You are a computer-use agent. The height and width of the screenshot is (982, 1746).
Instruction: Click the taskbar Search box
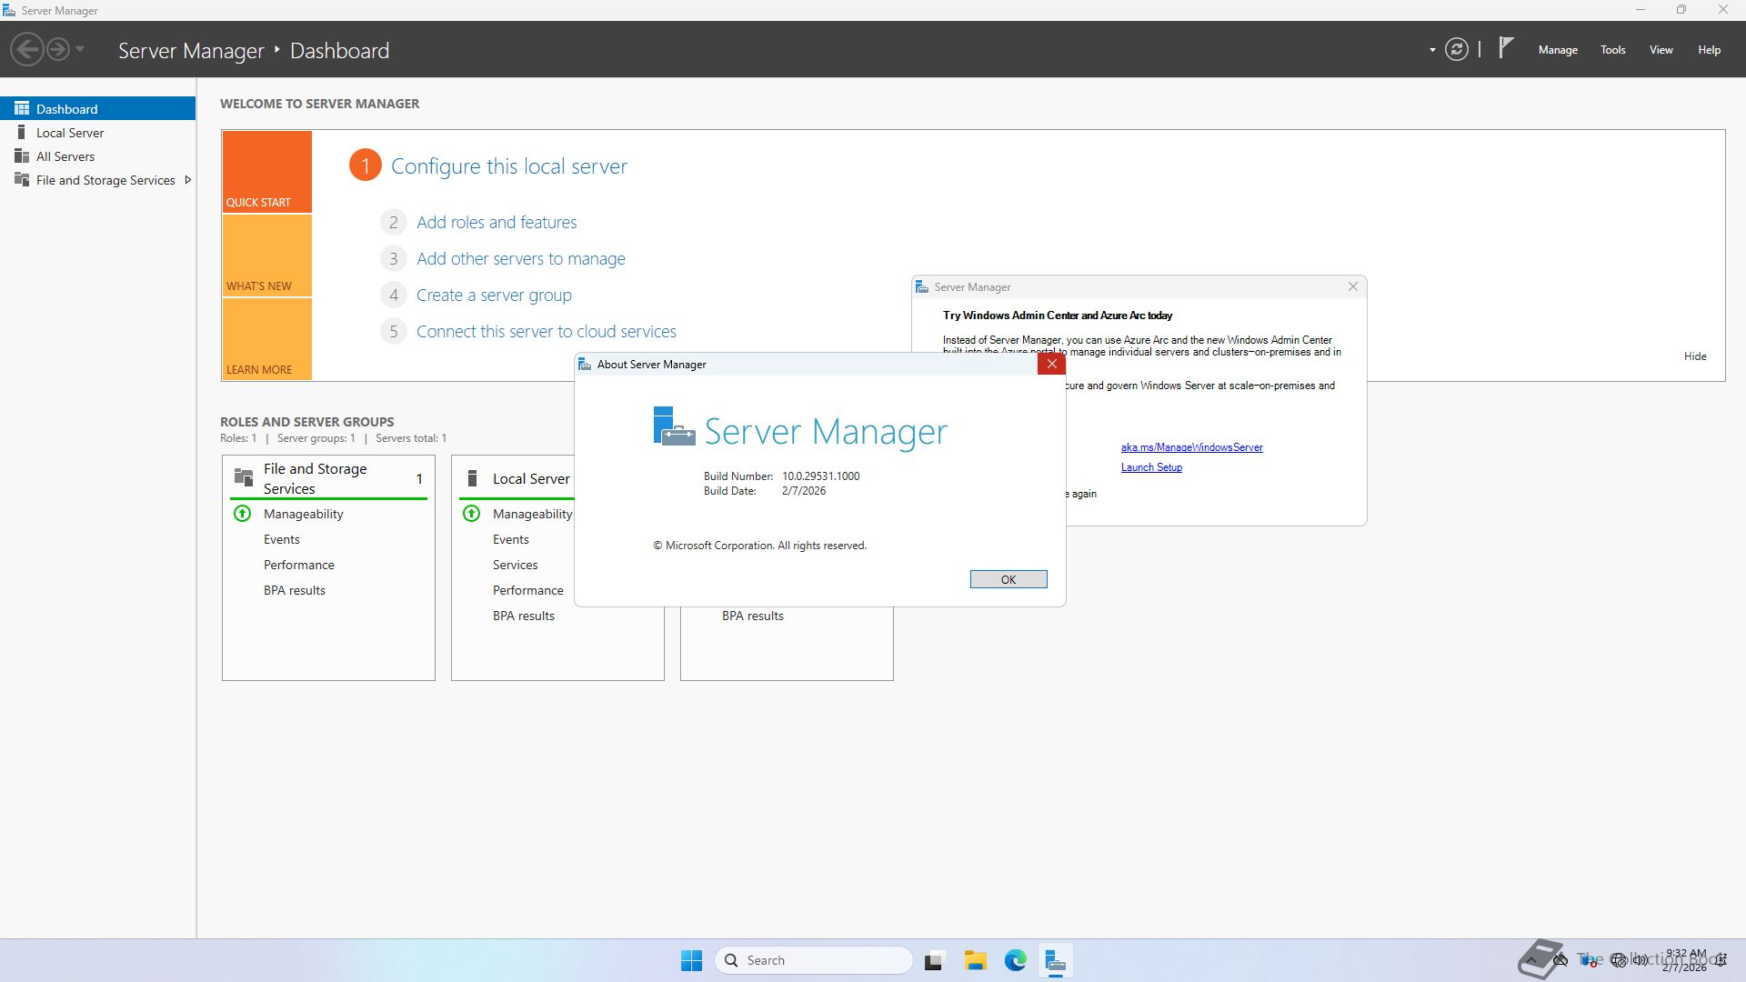(814, 960)
